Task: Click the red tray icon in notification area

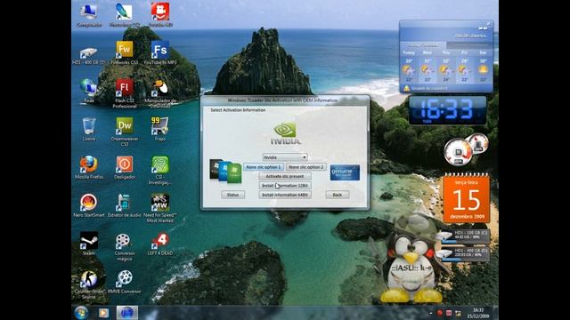Action: [x=439, y=313]
